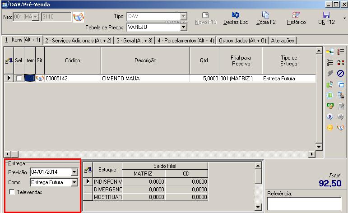Toggle the Televendas checkbox

tap(12, 192)
